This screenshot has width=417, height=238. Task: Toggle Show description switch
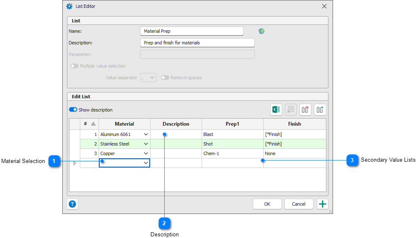[73, 109]
